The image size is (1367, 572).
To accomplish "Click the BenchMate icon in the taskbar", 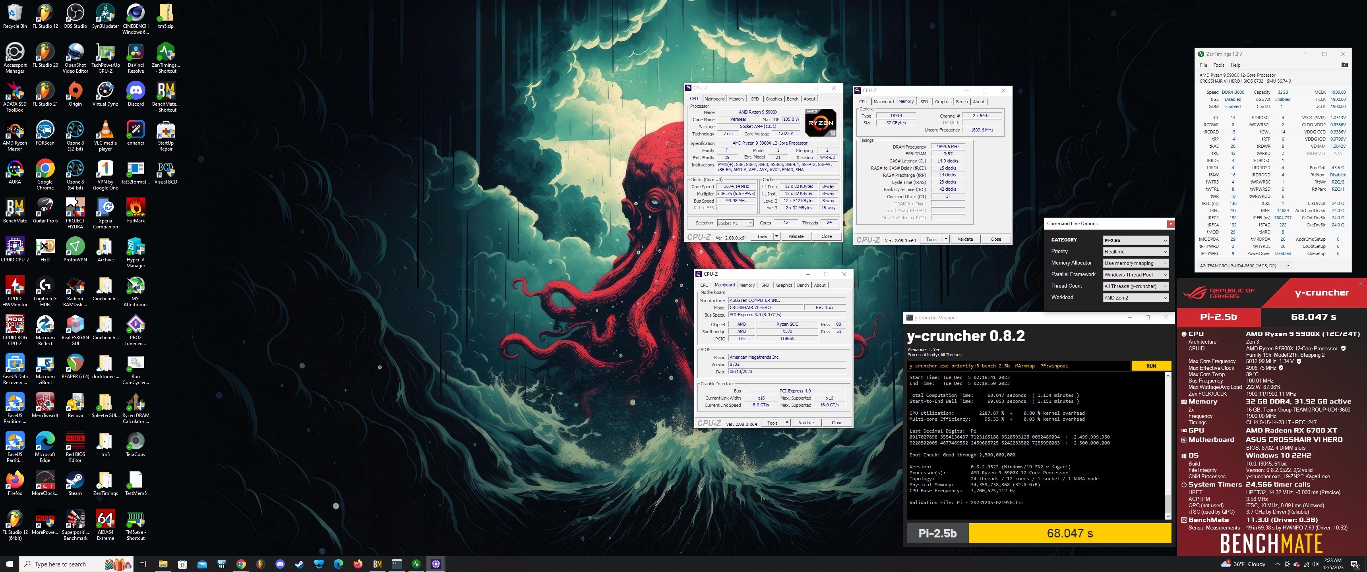I will tap(377, 564).
